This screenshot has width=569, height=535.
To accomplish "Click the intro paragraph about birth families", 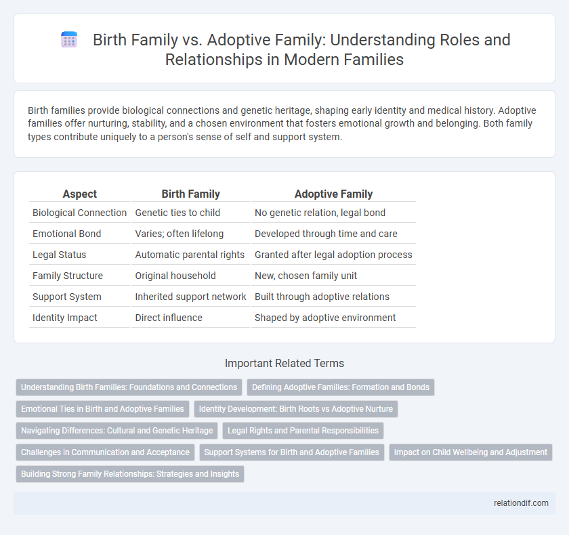I will point(282,124).
